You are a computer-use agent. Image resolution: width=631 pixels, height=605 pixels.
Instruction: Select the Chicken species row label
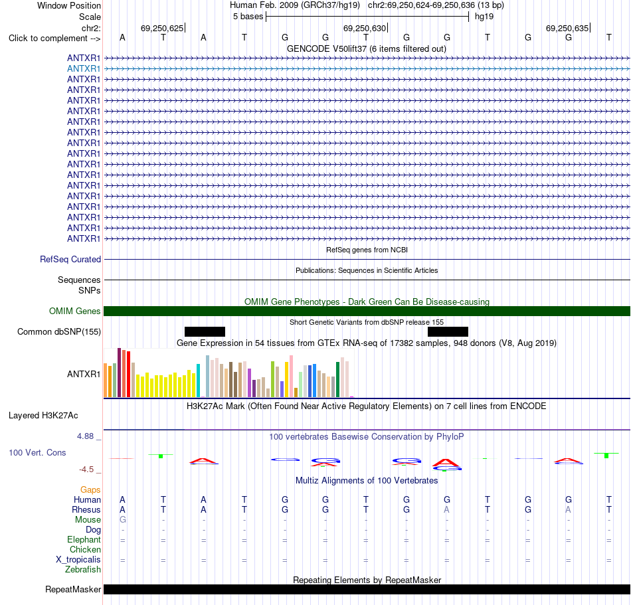tap(85, 549)
